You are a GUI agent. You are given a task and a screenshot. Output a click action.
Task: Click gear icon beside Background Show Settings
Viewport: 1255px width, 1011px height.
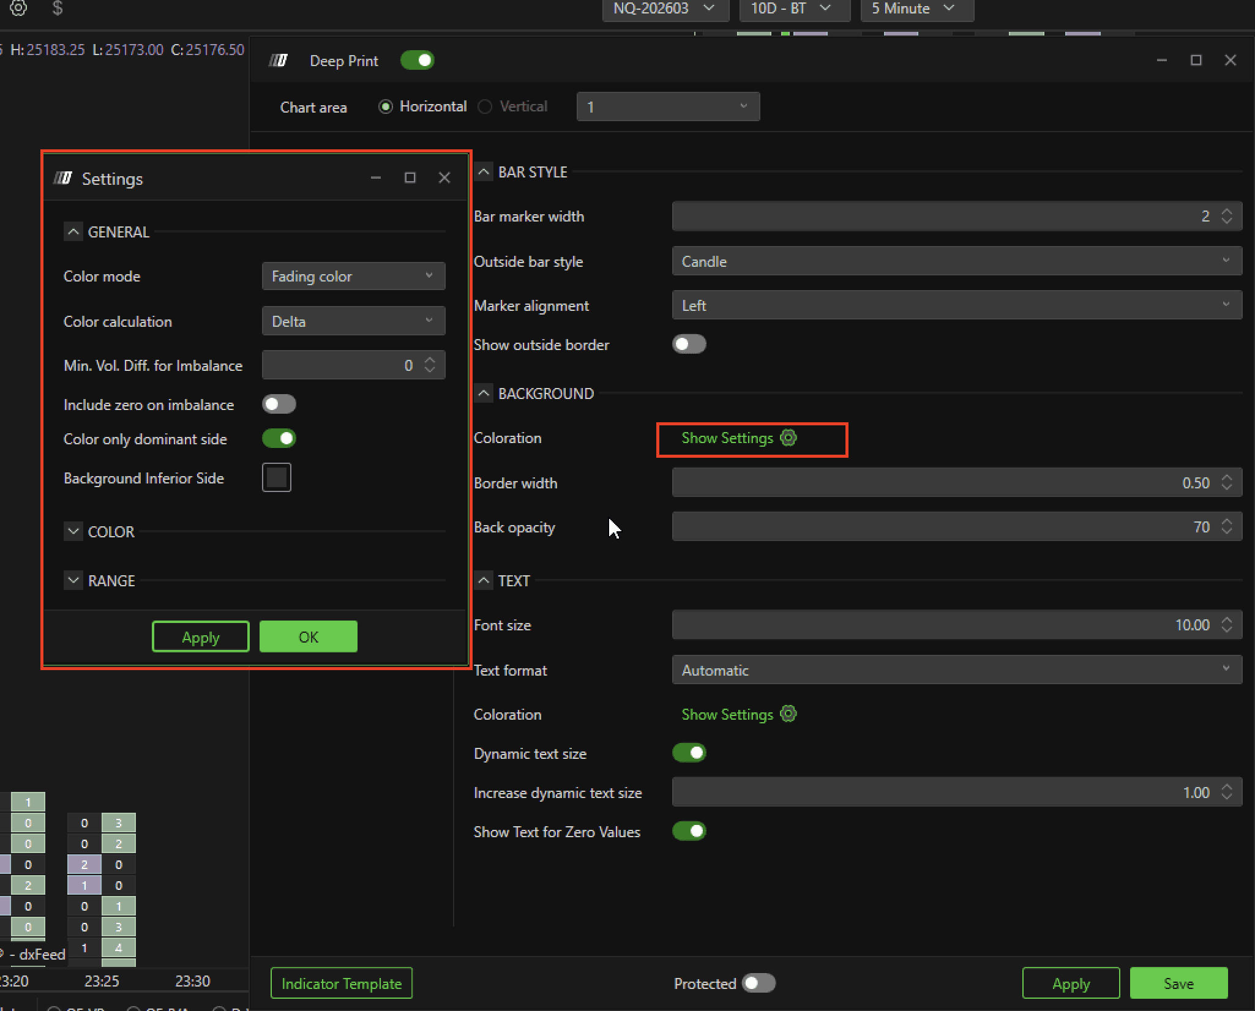click(789, 438)
